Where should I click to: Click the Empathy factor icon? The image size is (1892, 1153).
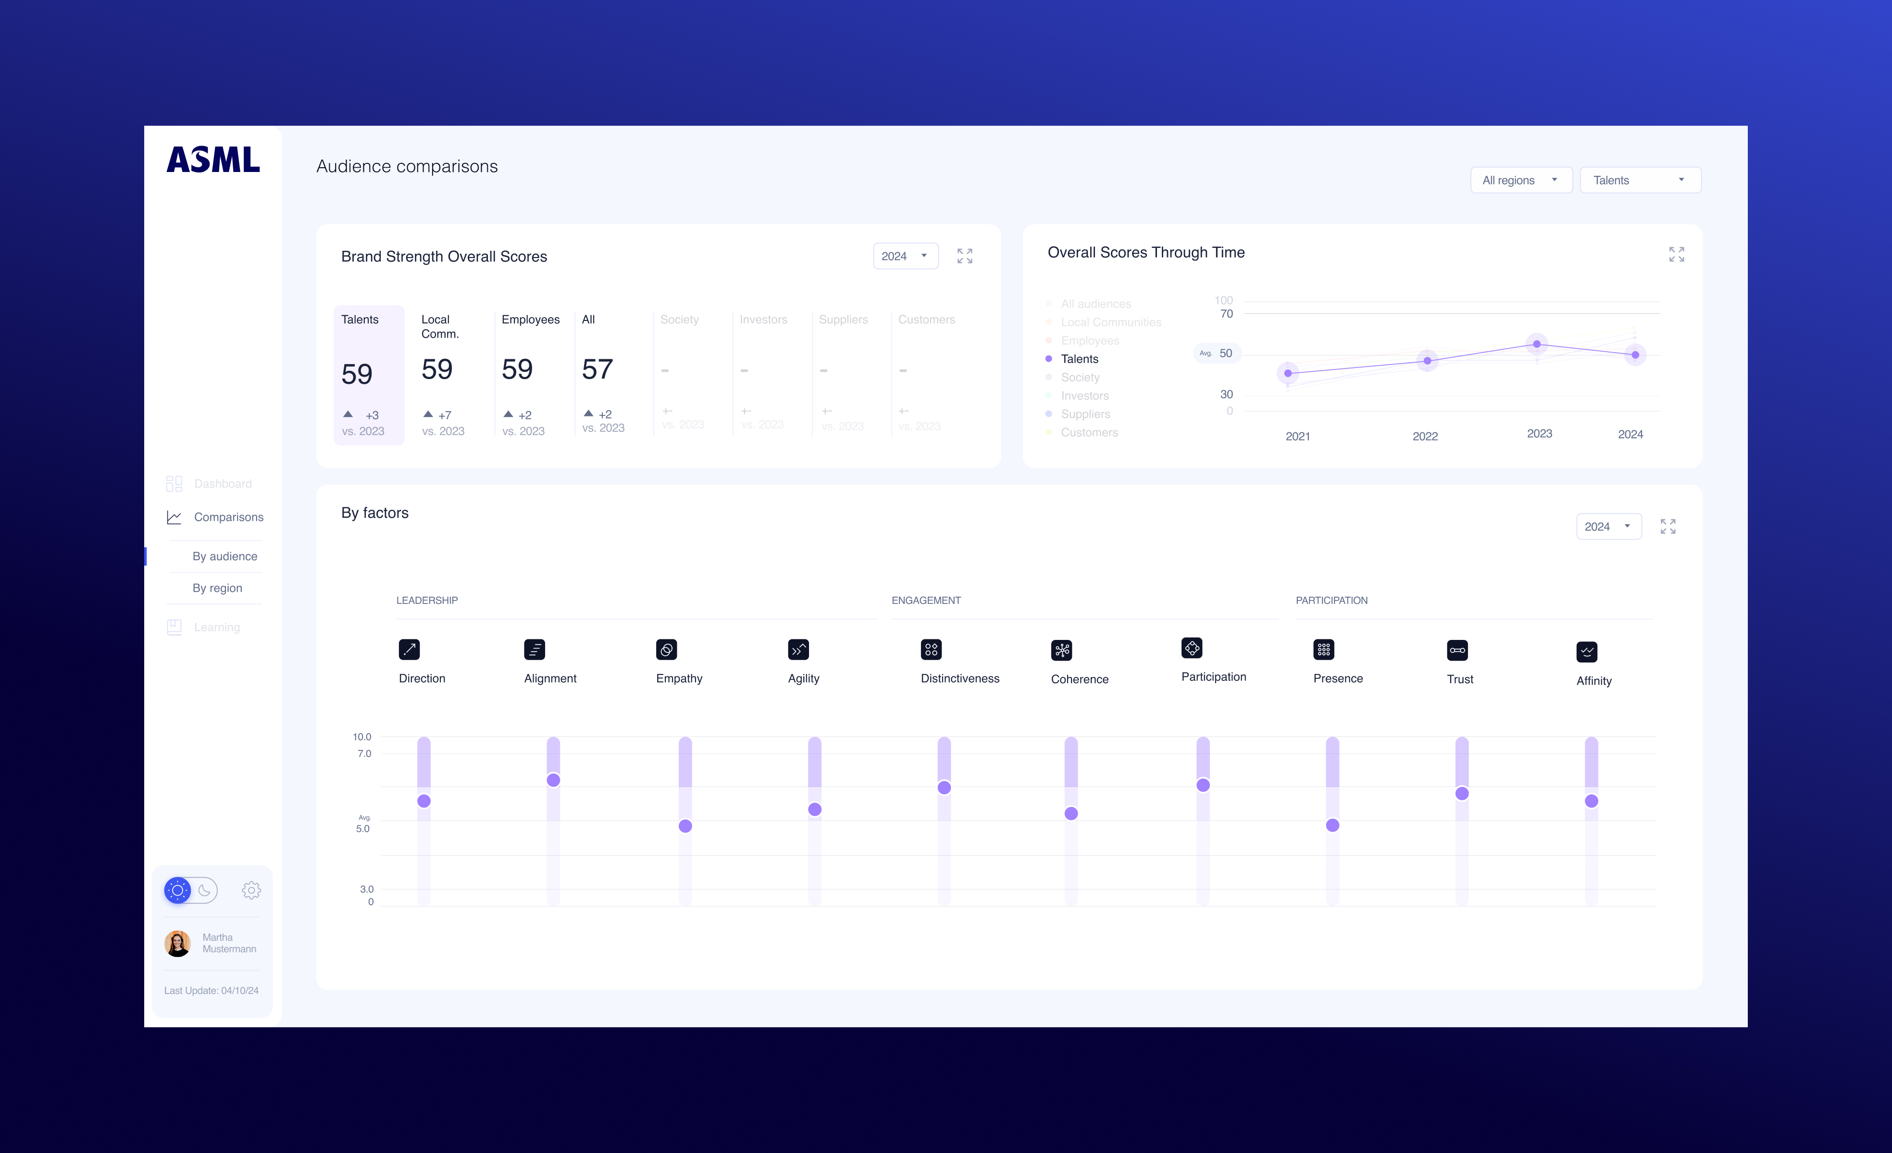click(667, 650)
